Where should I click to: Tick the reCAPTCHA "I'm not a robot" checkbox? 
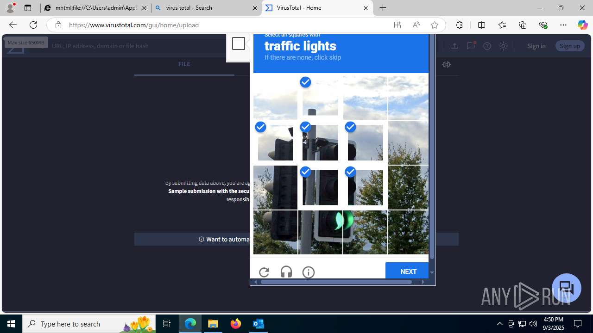[x=239, y=43]
